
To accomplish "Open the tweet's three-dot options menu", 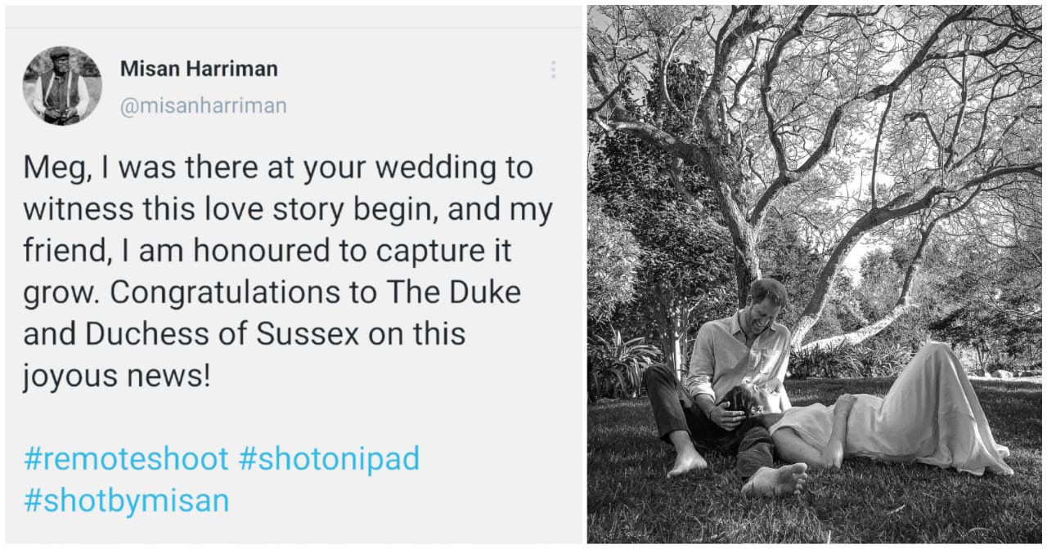I will (x=554, y=69).
